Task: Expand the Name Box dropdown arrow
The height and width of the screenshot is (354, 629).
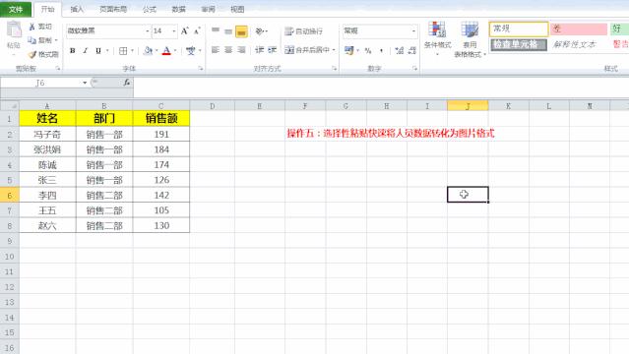Action: tap(85, 83)
